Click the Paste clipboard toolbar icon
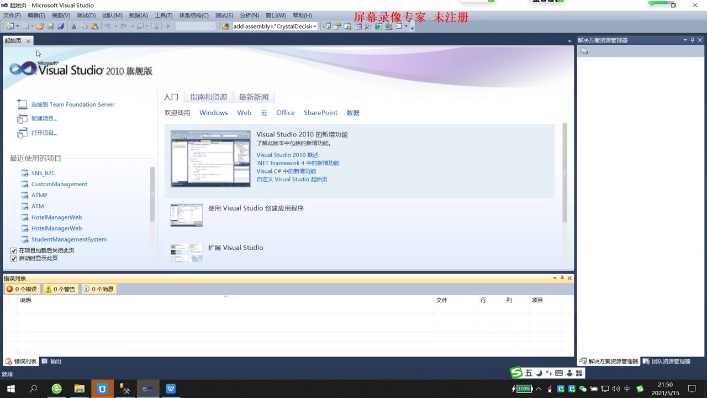The image size is (707, 398). pos(94,26)
